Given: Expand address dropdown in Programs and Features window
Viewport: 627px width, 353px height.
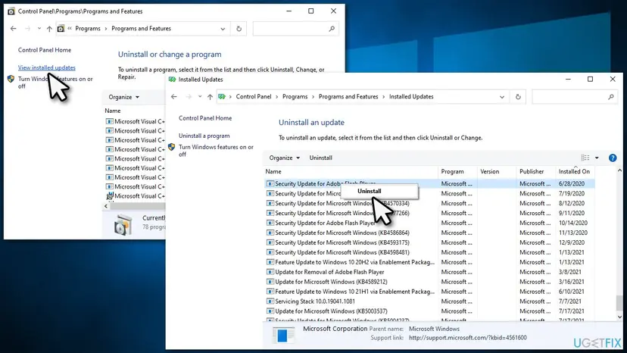Looking at the screenshot, I should 223,29.
